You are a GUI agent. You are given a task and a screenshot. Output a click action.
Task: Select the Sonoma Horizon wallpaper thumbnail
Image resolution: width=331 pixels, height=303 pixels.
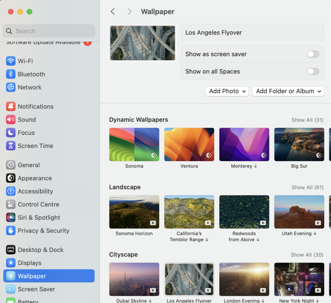coord(134,212)
